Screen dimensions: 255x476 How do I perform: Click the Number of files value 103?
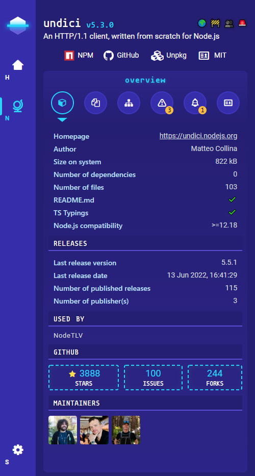(232, 187)
